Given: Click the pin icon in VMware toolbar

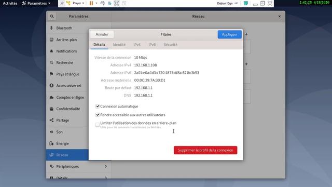Looking at the screenshot, I should pos(62,3).
